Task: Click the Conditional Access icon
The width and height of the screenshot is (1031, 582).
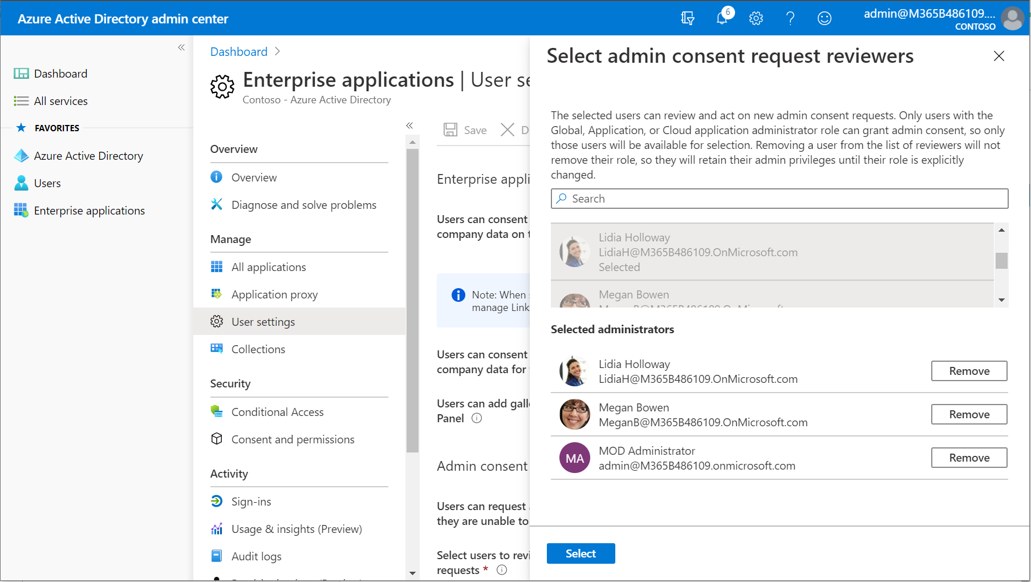Action: (x=217, y=411)
